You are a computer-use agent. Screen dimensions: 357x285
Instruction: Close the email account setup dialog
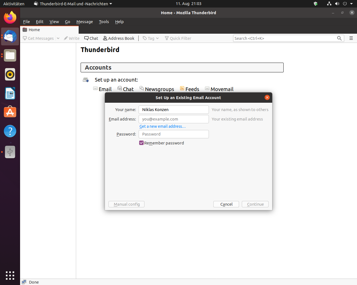coord(267,97)
